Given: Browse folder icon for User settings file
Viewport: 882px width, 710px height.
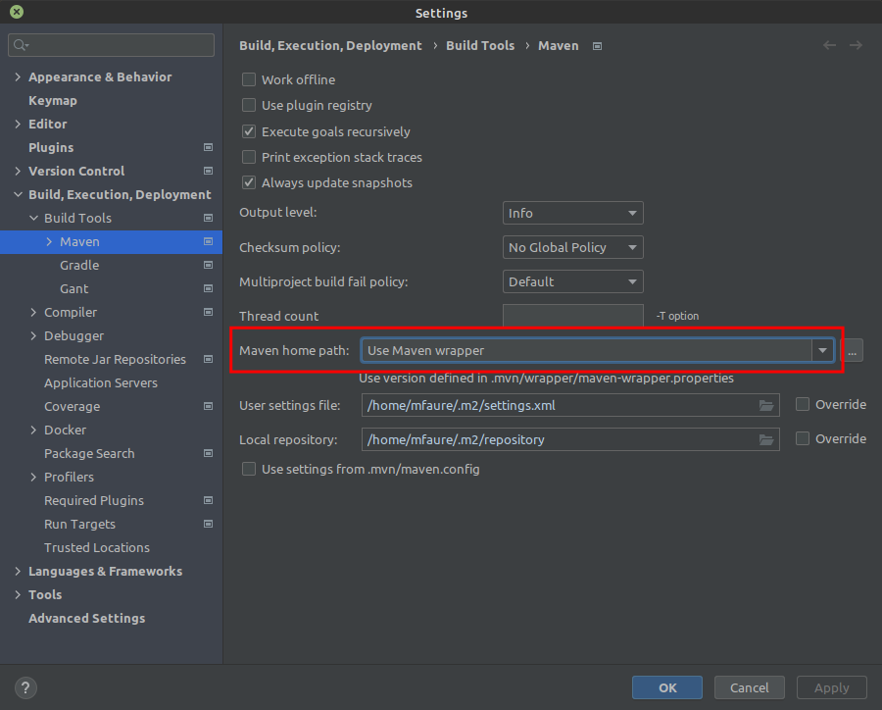Looking at the screenshot, I should [766, 405].
